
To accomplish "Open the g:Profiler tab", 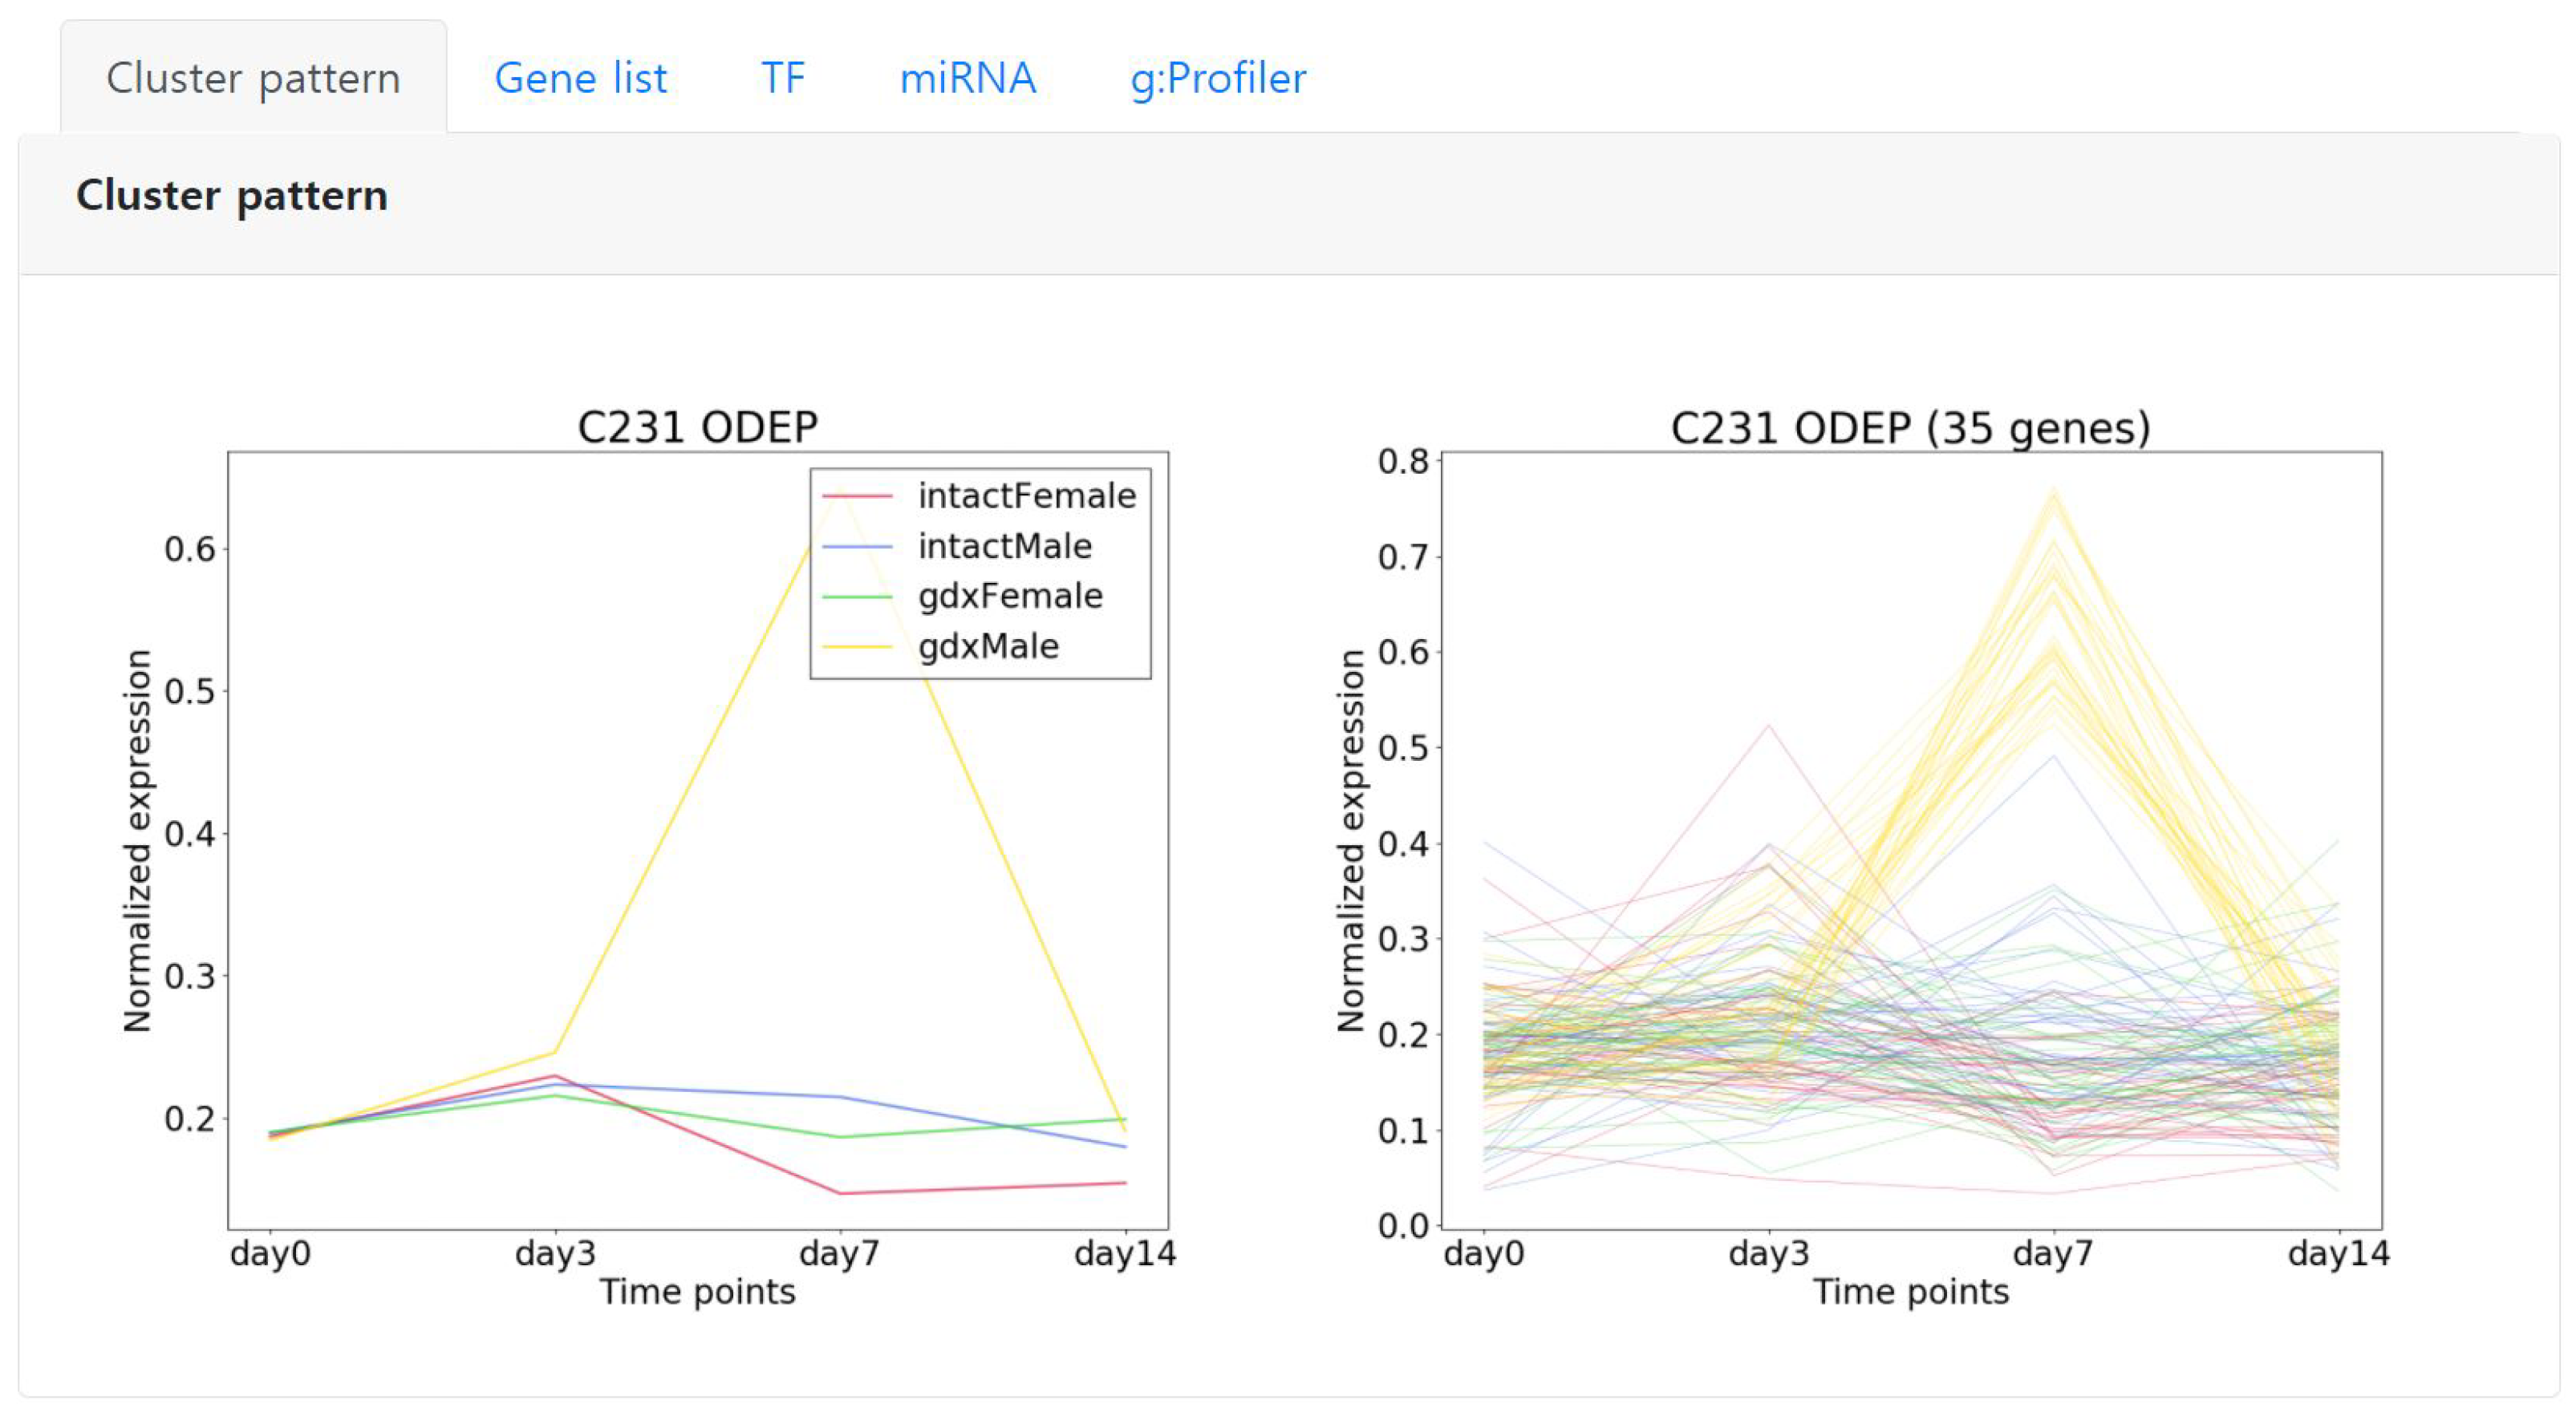I will (1215, 78).
